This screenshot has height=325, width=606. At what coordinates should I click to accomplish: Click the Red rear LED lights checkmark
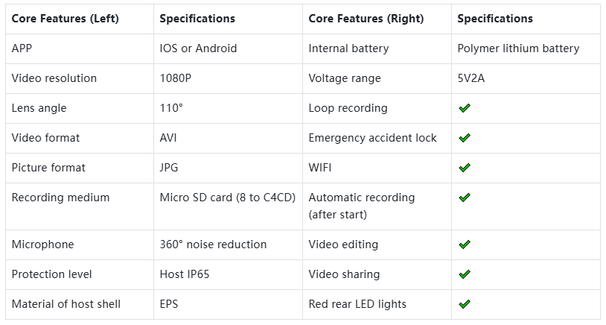(465, 304)
